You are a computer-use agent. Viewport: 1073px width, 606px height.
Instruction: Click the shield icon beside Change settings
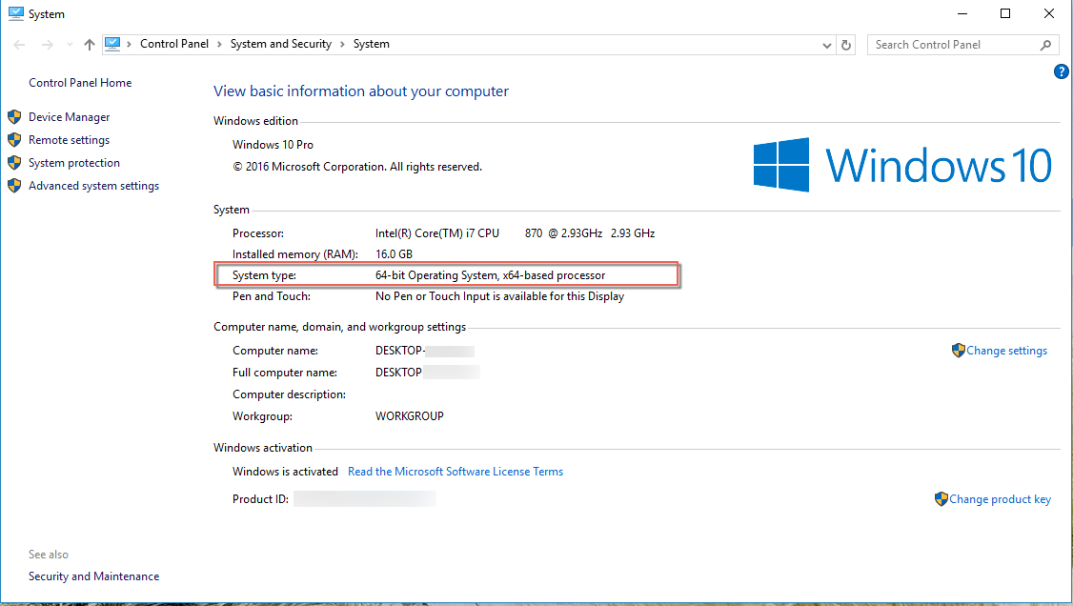(x=958, y=351)
